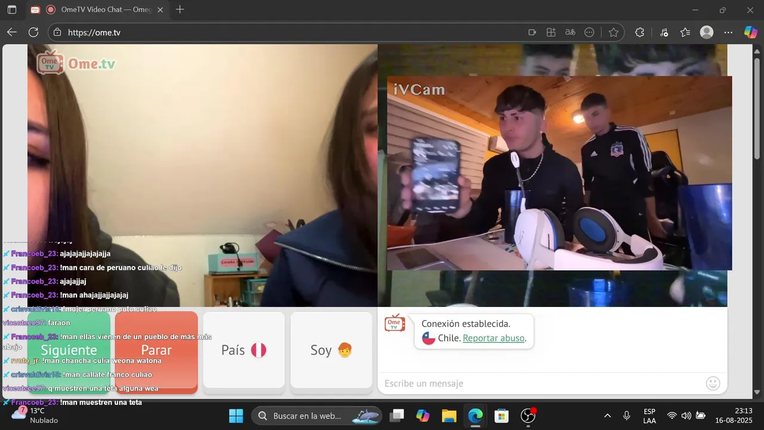
Task: Click the music-note icon in browser toolbar
Action: point(664,32)
